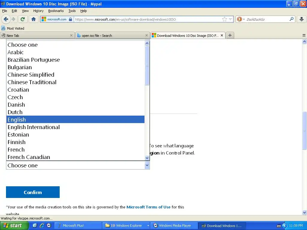
Task: Close the New Tab tab
Action: pos(71,35)
